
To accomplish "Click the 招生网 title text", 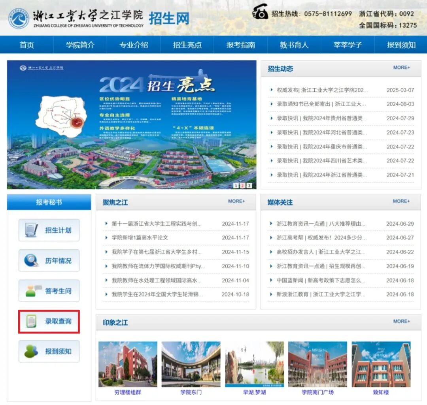I will [x=169, y=18].
